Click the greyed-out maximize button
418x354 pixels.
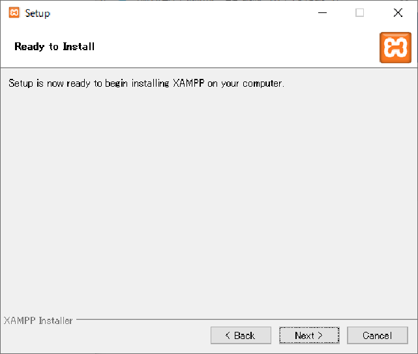[x=359, y=12]
